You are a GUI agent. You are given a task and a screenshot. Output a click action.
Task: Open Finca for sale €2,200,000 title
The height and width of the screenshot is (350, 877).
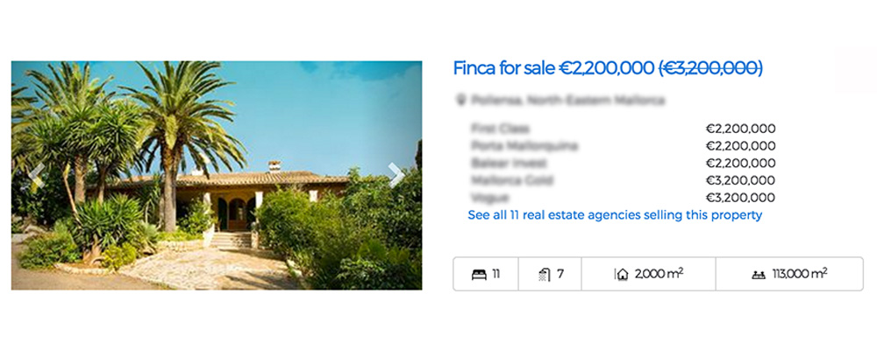(x=553, y=68)
